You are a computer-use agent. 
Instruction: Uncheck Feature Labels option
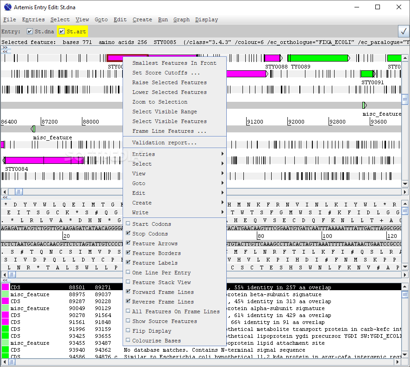pos(128,262)
